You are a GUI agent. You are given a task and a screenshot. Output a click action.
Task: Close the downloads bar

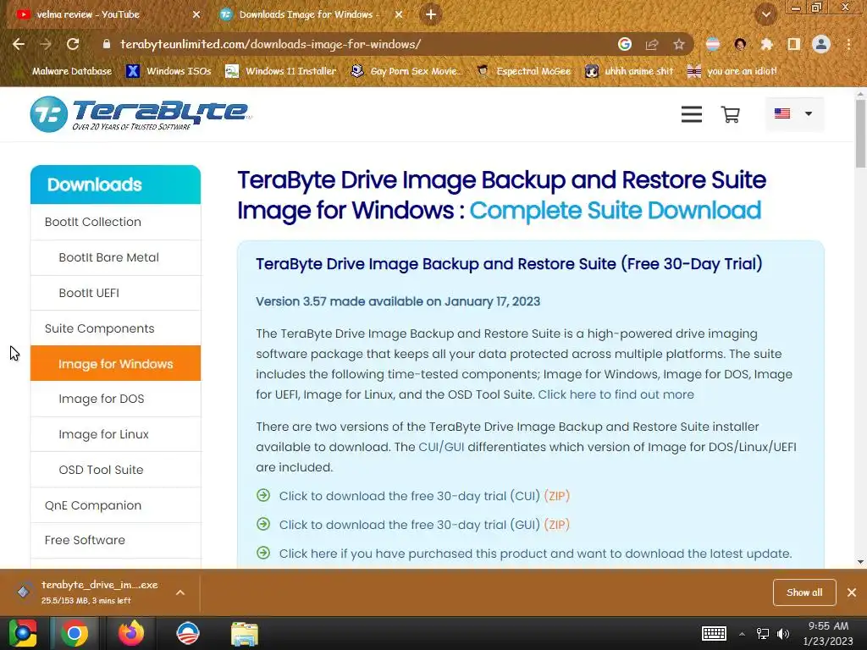(x=852, y=592)
